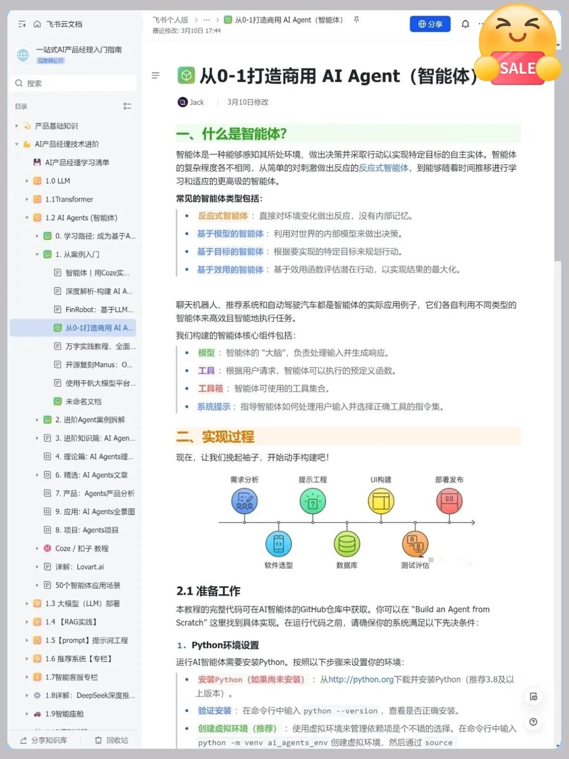Open AI产品经理学习清单 document
Viewport: 569px width, 759px height.
point(77,163)
